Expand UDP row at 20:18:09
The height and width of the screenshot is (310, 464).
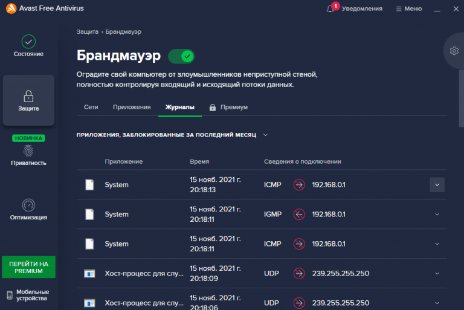click(437, 274)
